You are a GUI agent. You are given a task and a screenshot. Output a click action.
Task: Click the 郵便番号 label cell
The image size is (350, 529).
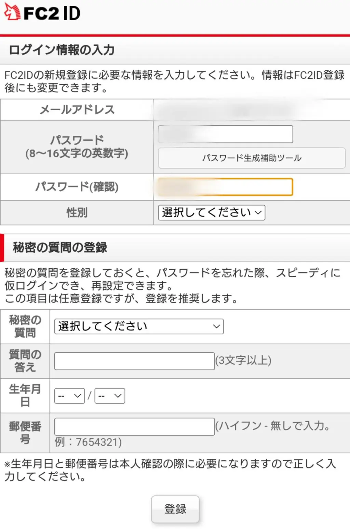25,433
